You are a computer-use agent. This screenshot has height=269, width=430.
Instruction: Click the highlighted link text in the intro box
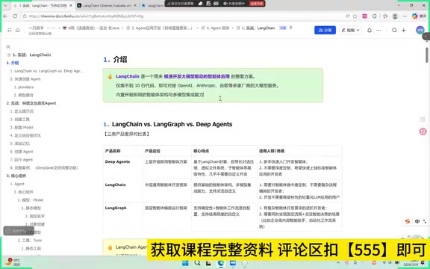click(x=196, y=76)
